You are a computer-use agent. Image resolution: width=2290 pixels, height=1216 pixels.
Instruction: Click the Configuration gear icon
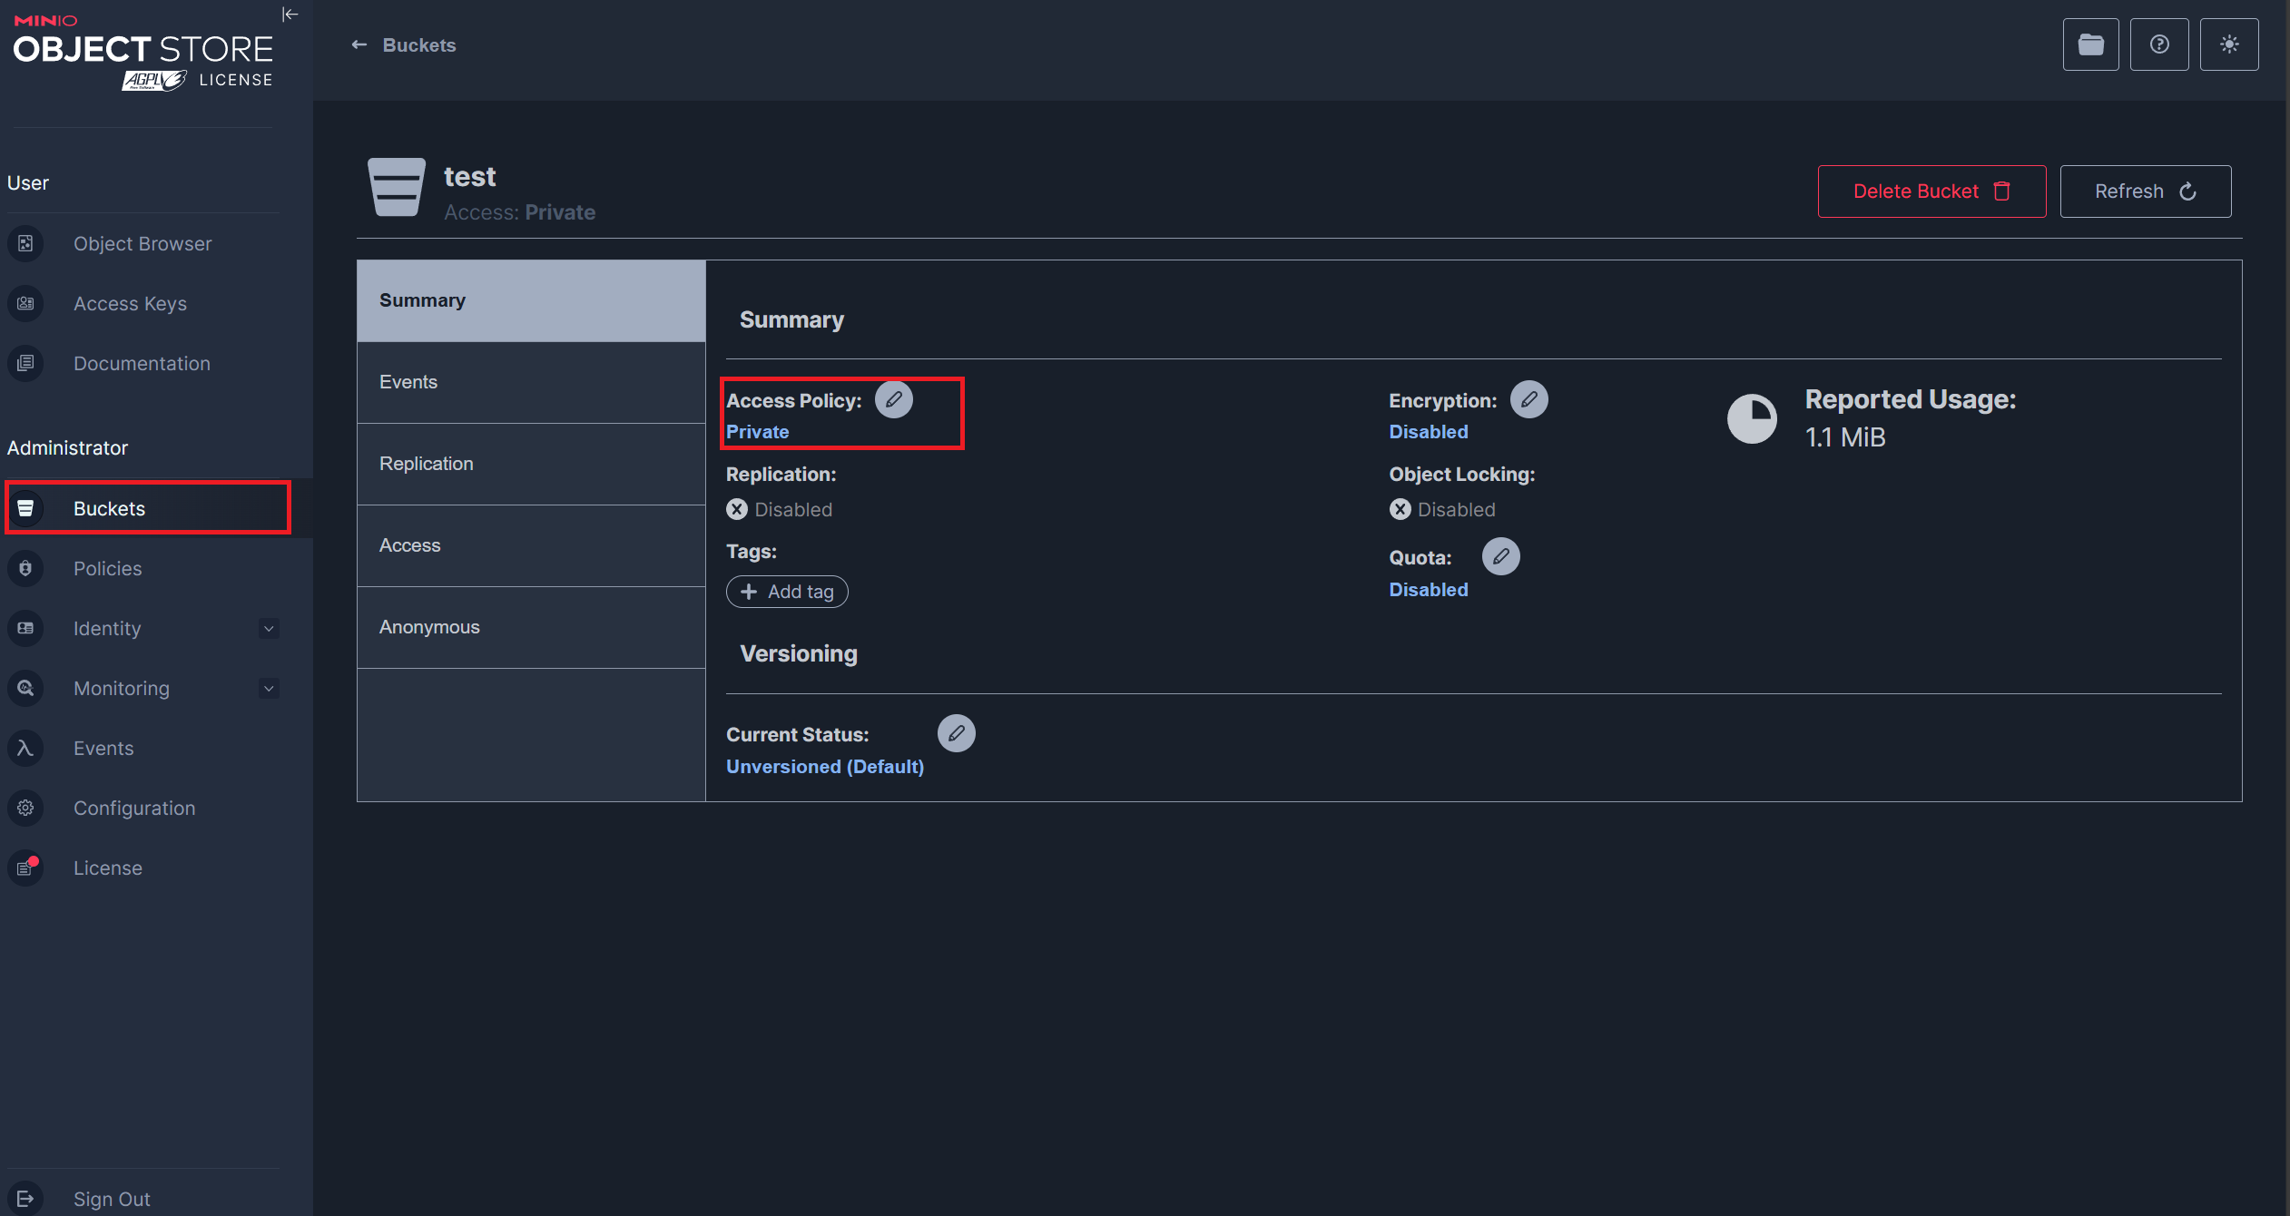[x=25, y=808]
